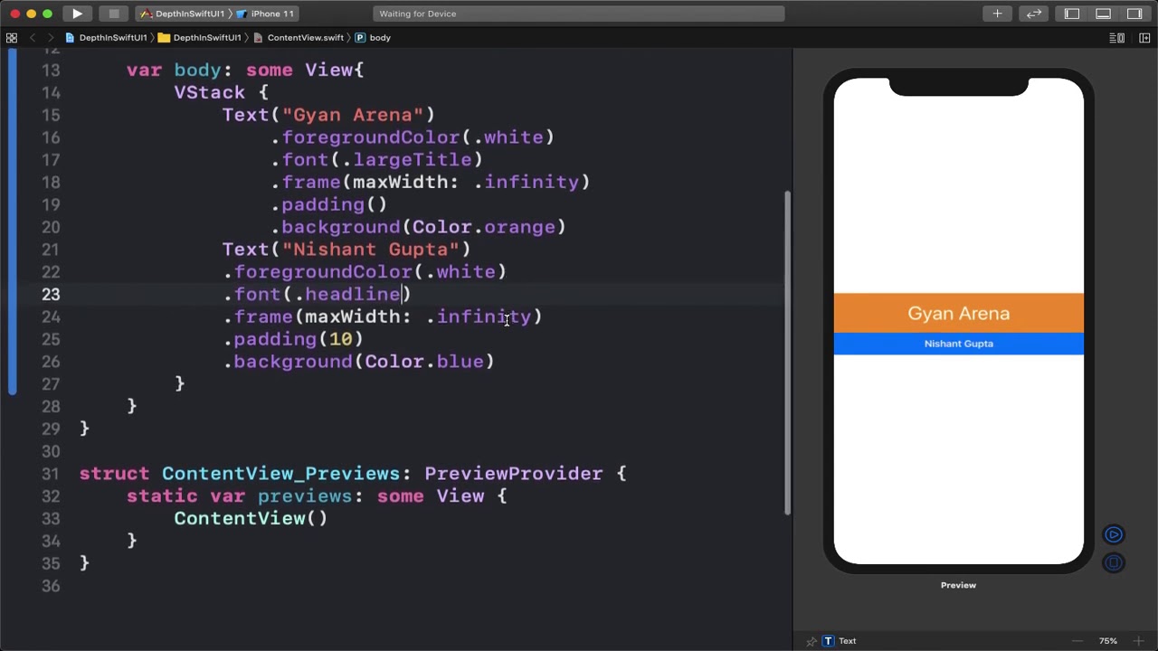The width and height of the screenshot is (1158, 651).
Task: Go back in editor history
Action: 33,38
